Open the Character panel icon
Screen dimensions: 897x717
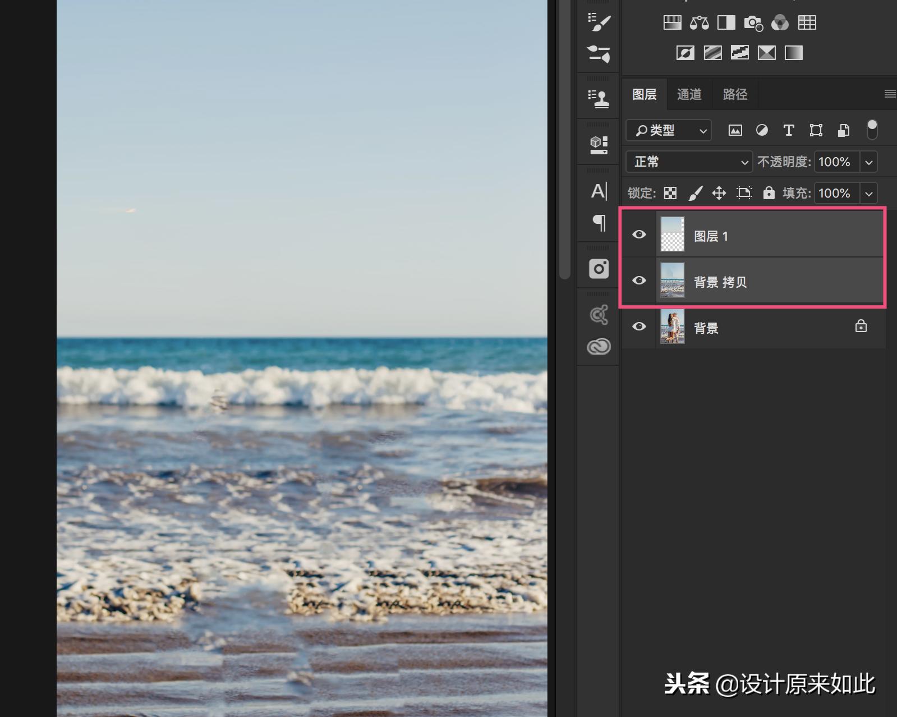click(x=599, y=191)
